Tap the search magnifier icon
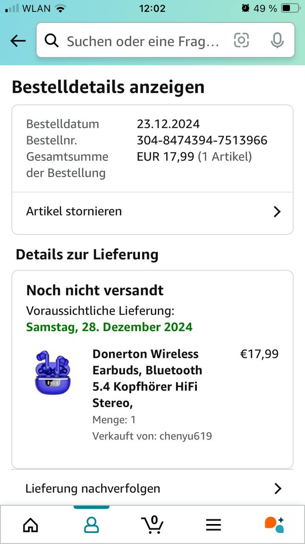Viewport: 305px width, 544px height. 52,41
